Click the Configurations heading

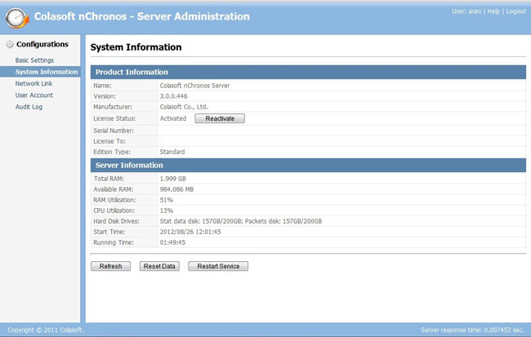click(42, 44)
